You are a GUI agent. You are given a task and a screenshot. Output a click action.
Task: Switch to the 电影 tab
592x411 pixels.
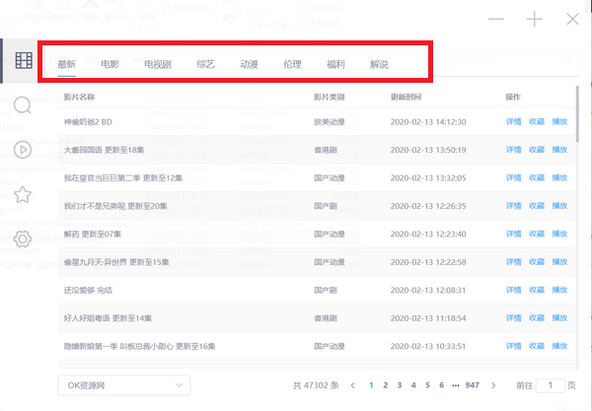110,64
